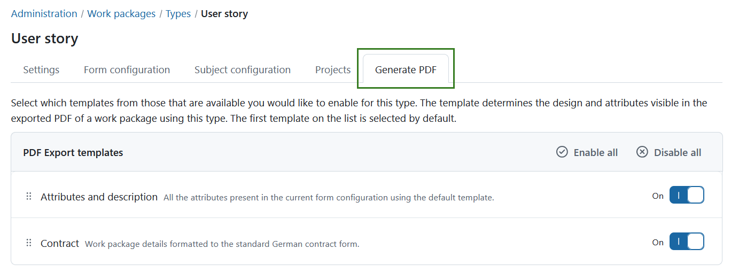Click User story in the breadcrumb
This screenshot has height=272, width=731.
[x=224, y=14]
